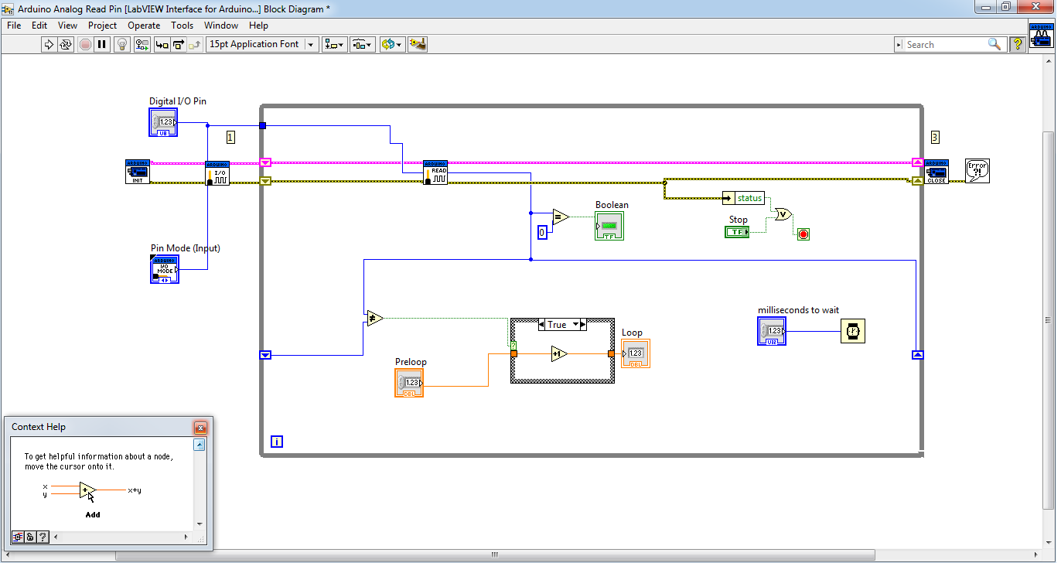The width and height of the screenshot is (1061, 563).
Task: Toggle the Lock Context Help button
Action: click(30, 537)
